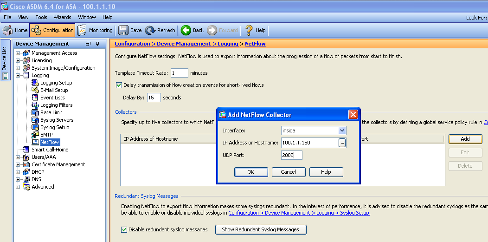Open the Interface dropdown in dialog
This screenshot has height=242, width=488.
342,131
